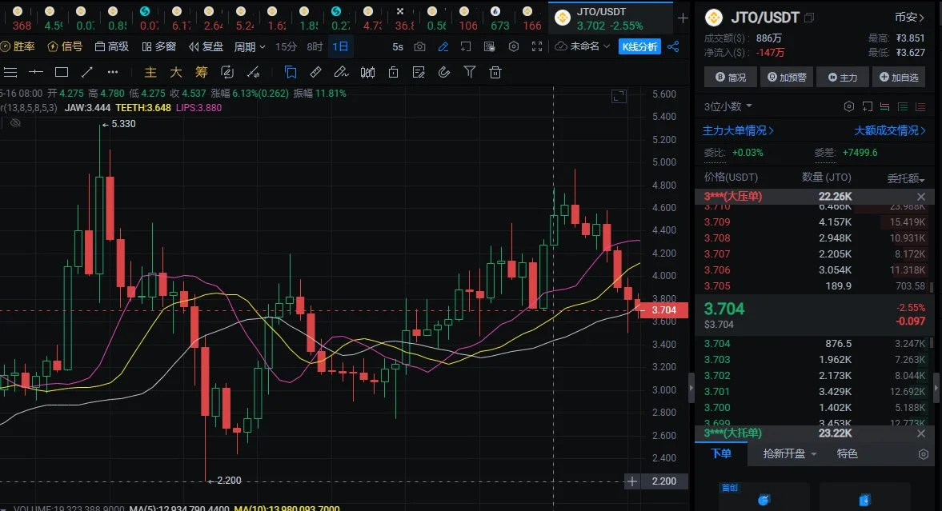
Task: Click the screenshot camera icon
Action: click(x=419, y=46)
